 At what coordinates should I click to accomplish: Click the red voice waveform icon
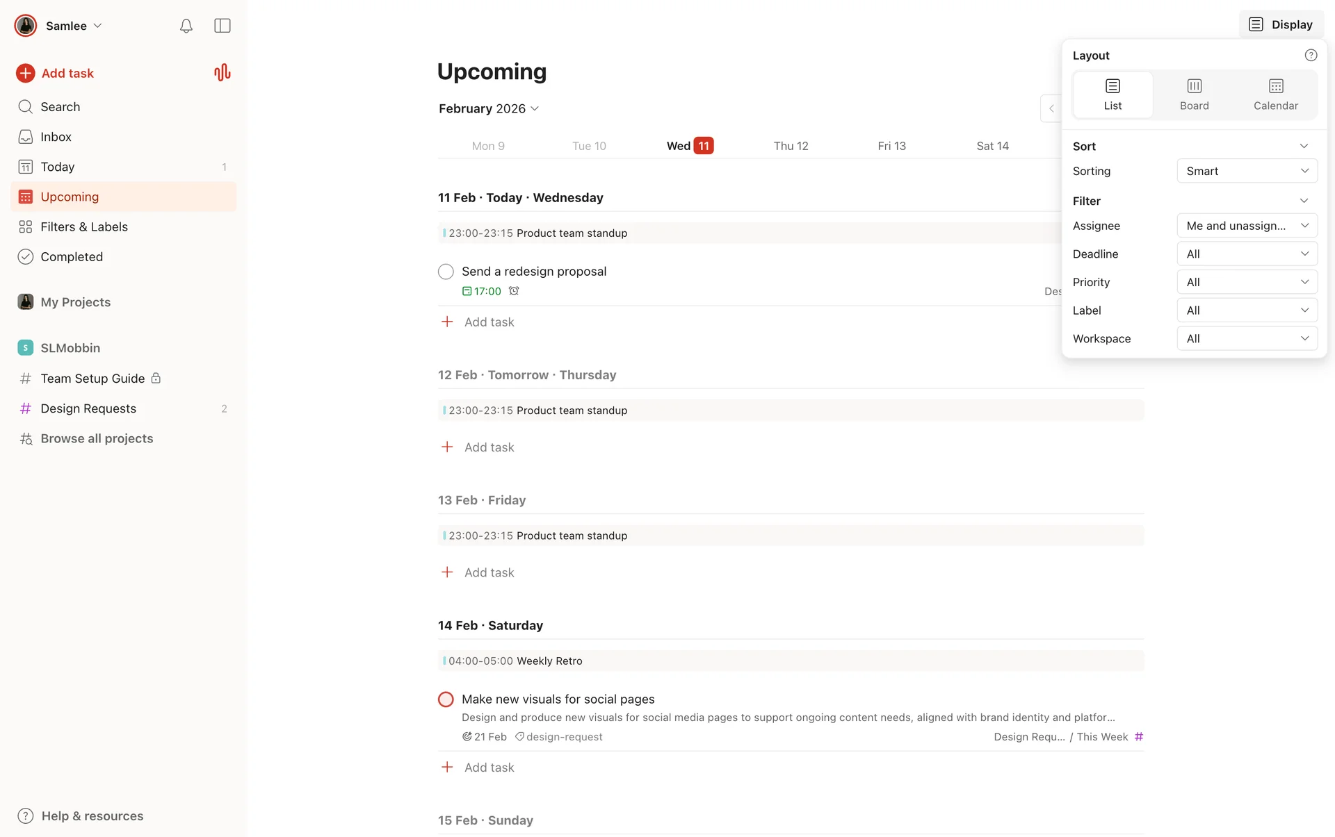point(222,72)
